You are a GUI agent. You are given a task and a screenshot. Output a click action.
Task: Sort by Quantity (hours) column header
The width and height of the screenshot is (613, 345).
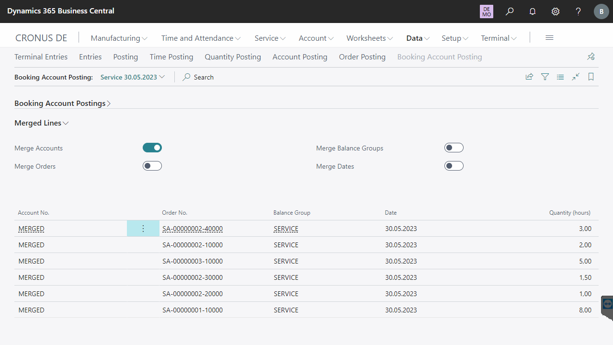point(570,212)
